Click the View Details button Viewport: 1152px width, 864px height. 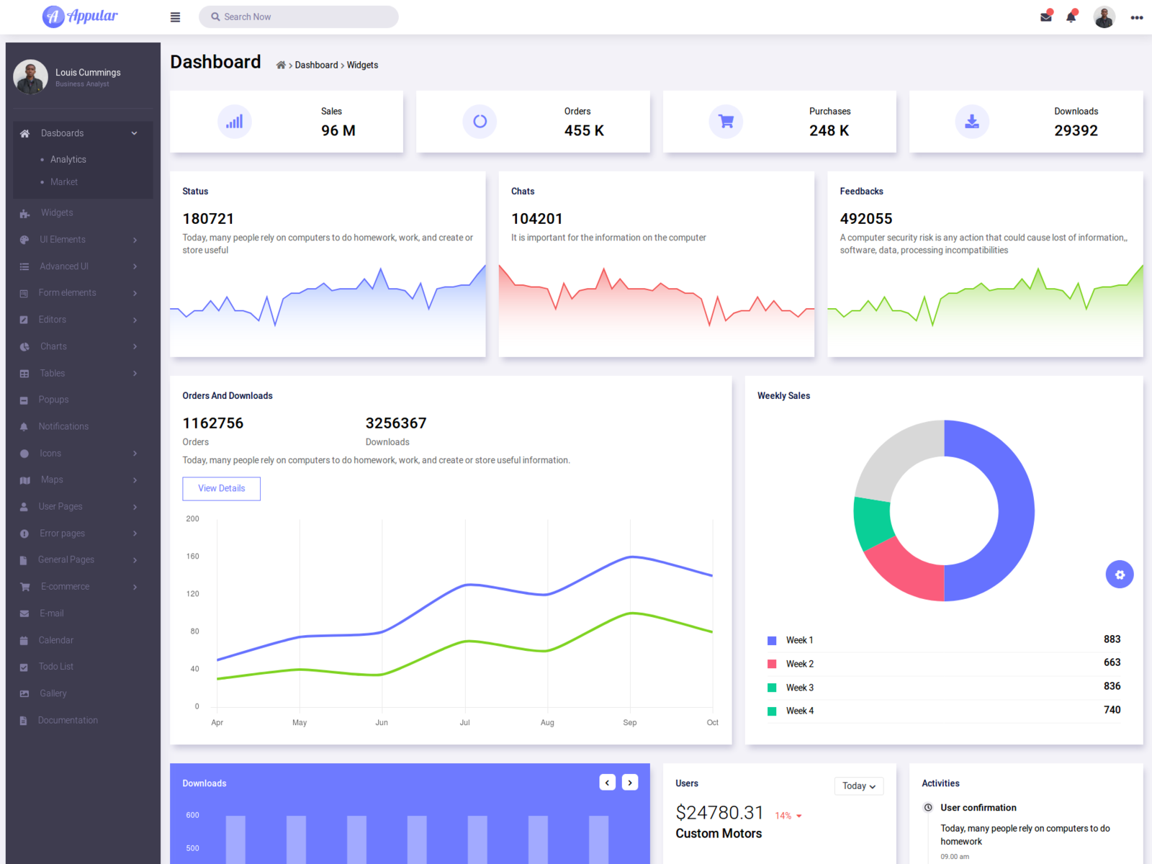[221, 489]
